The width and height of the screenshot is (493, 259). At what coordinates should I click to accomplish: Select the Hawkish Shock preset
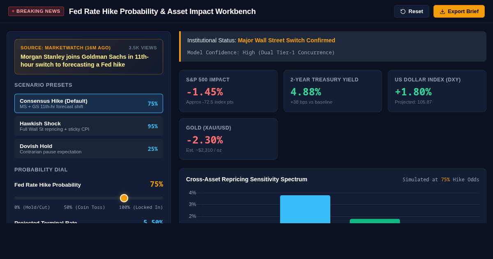[x=89, y=126]
